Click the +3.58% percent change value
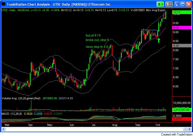This screenshot has height=136, width=193. (x=55, y=10)
